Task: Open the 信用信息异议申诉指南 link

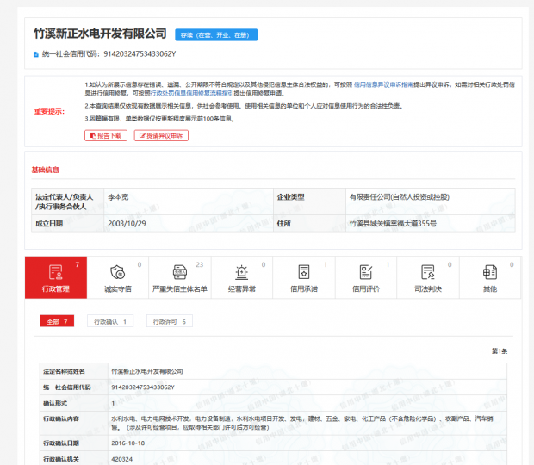Action: (383, 84)
